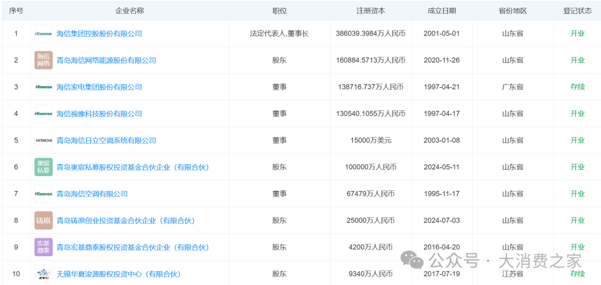This screenshot has width=601, height=285.
Task: Select the 2003-01-08 founding date
Action: coord(441,140)
